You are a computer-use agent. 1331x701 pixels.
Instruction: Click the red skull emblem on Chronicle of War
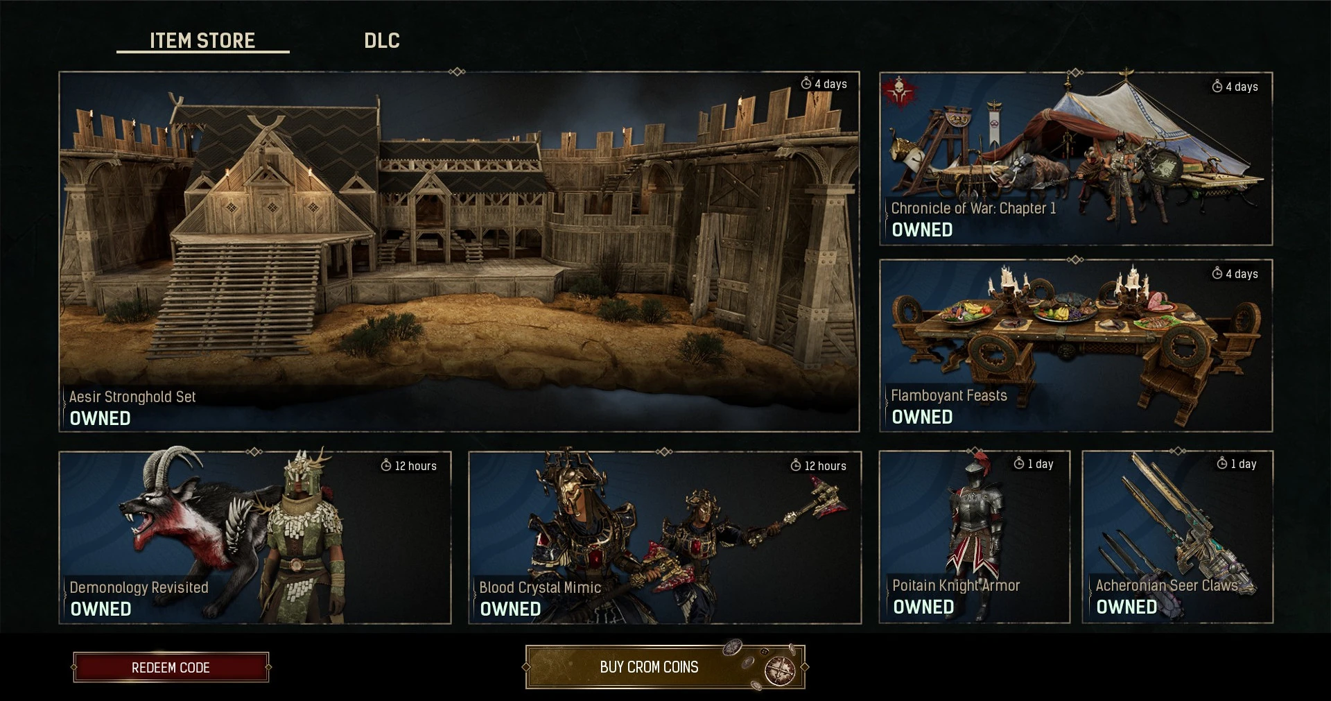point(901,92)
